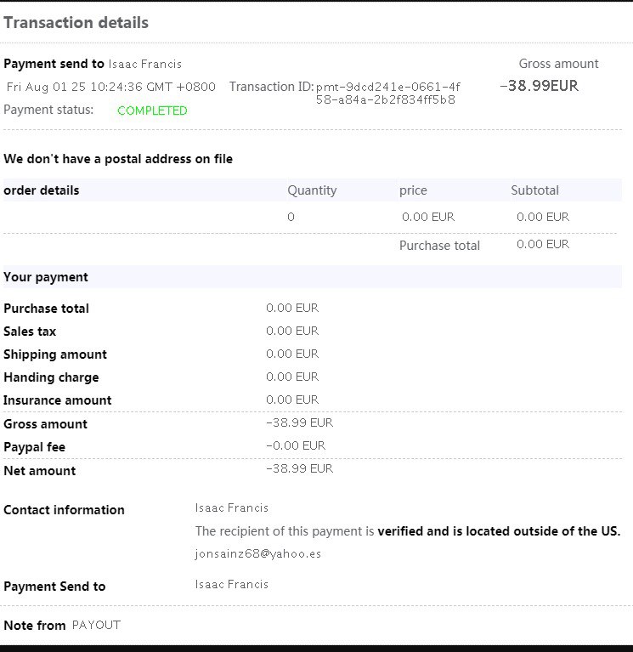Click the jonsainz68@yahoo.es email address

point(258,553)
